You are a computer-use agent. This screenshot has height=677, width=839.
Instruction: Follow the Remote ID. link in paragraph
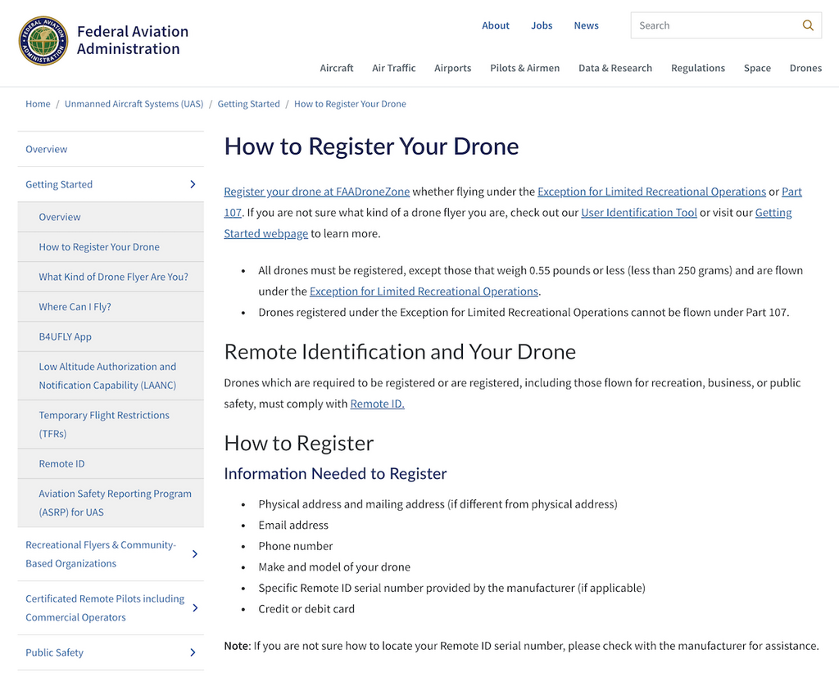pos(377,404)
